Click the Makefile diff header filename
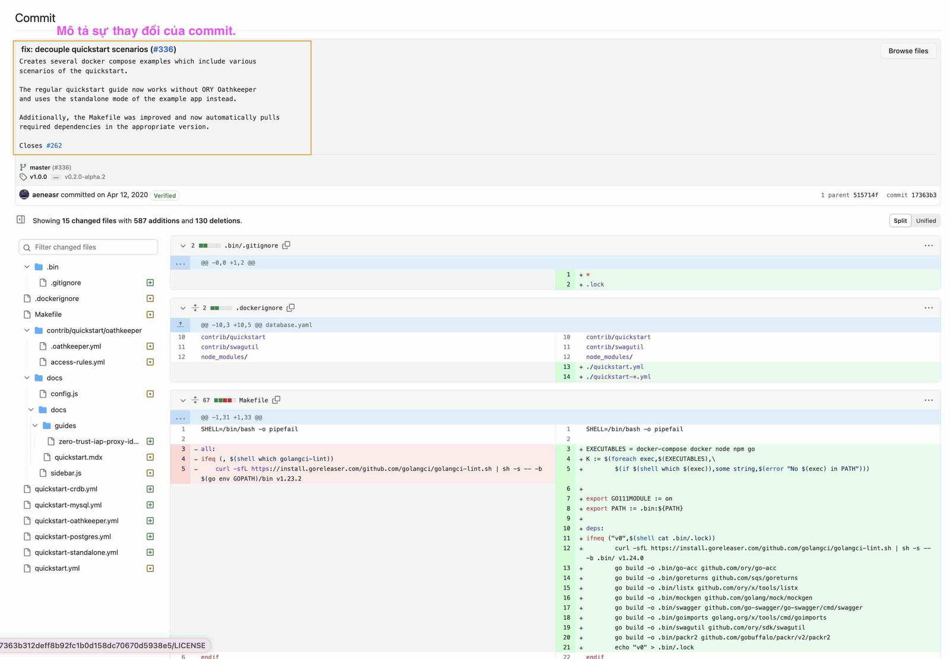Viewport: 950px width, 659px height. [254, 400]
